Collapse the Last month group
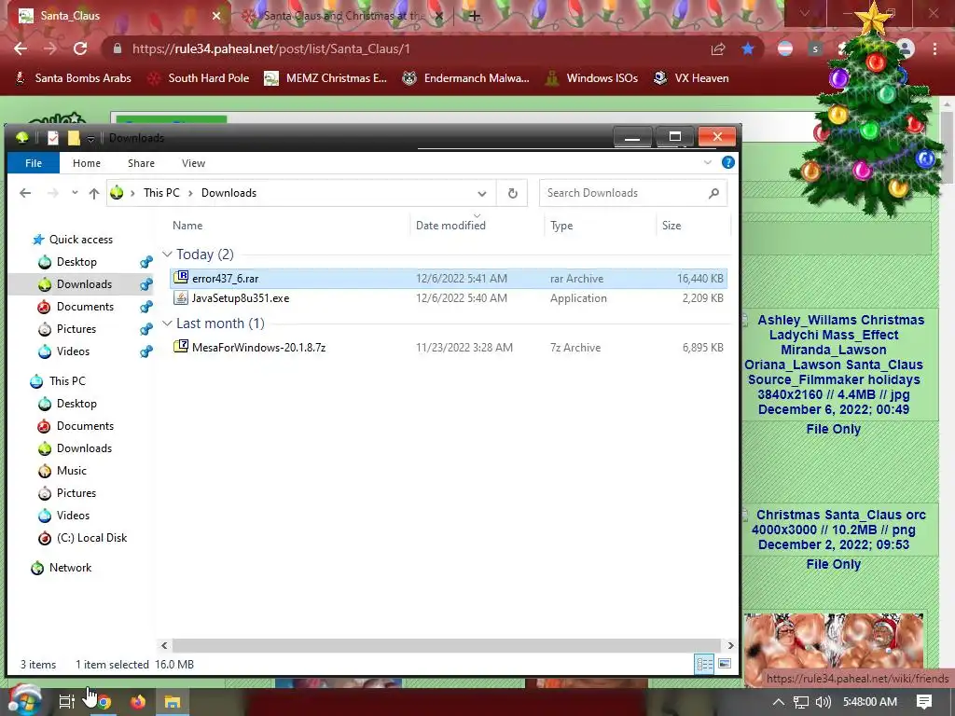This screenshot has width=955, height=716. [x=167, y=324]
